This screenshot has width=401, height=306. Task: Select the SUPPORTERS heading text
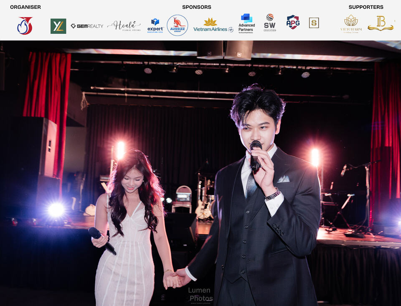point(366,7)
